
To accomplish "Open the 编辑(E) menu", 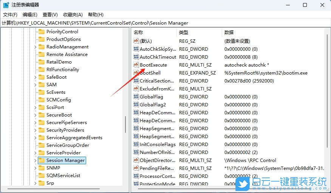I will (30, 15).
